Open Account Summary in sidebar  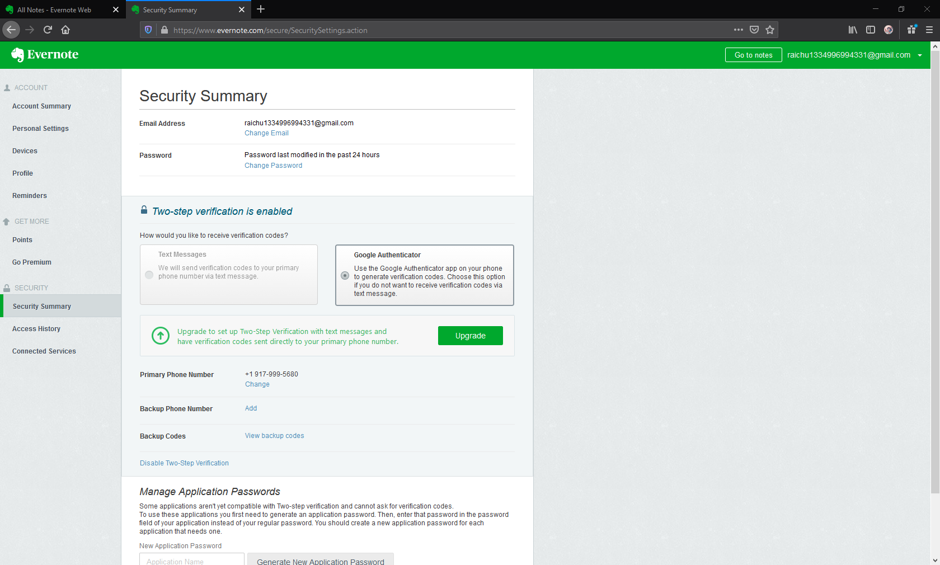tap(41, 106)
